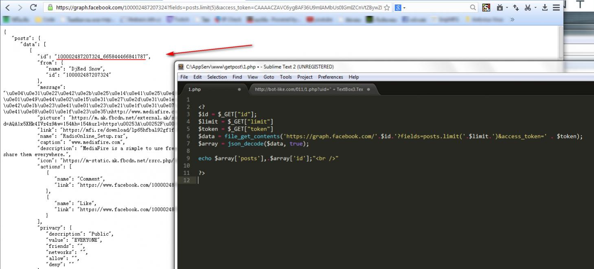This screenshot has width=594, height=269.
Task: Click the "www.mediafire.com" caption value
Action: click(x=97, y=142)
